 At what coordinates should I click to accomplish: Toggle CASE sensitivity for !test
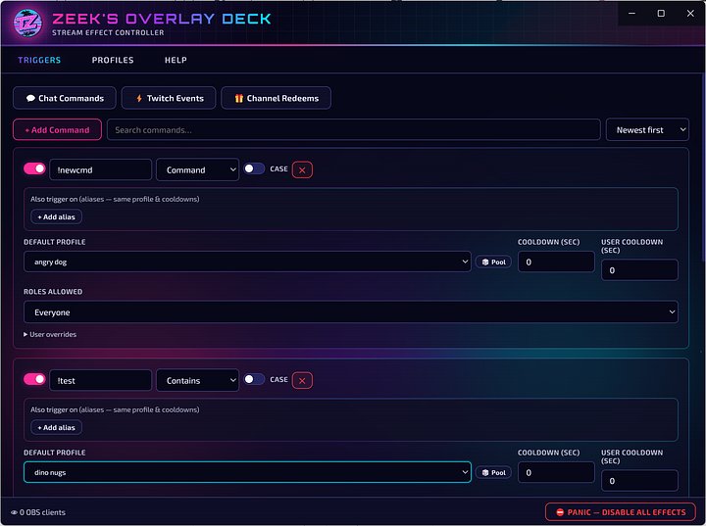[254, 379]
